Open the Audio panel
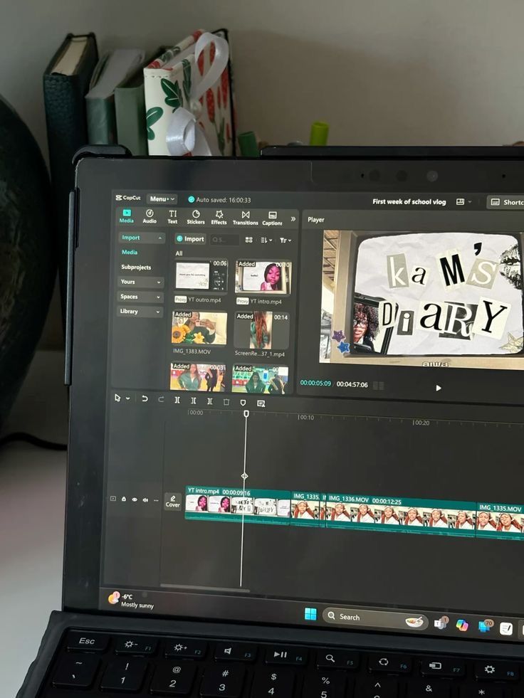524x698 pixels. [x=150, y=217]
